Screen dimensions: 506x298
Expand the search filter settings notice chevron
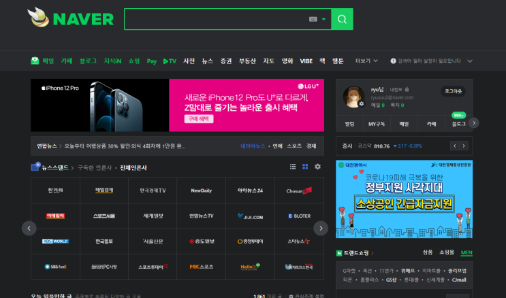point(470,61)
